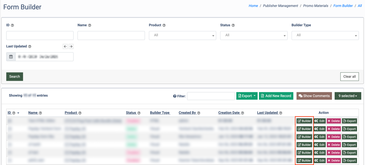Viewport: 365px width, 165px height.
Task: Sort table by ID column header
Action: 9,113
